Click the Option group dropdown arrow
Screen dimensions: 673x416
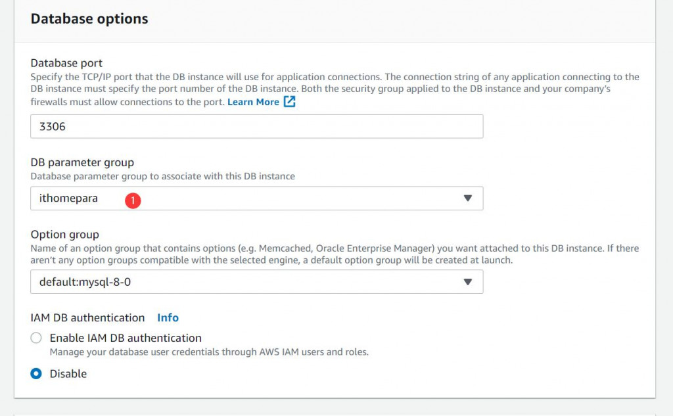point(468,282)
